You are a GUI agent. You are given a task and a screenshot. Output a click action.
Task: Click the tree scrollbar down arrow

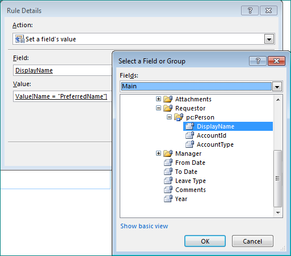pos(278,212)
